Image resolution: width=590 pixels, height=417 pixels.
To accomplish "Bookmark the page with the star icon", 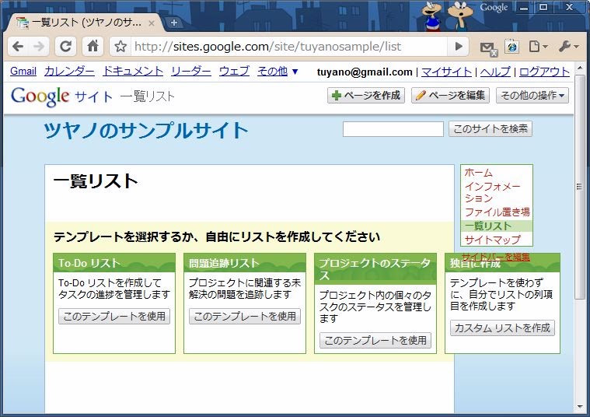I will tap(120, 47).
